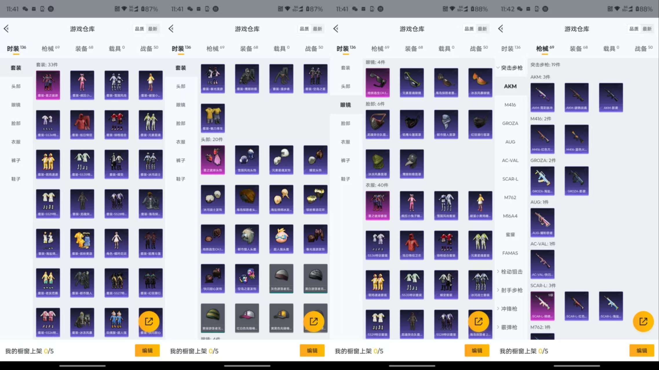
Task: Select 鞋子 category in the sidebar
Action: coord(16,179)
